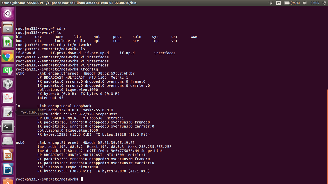Click 'if-down.d' in the listing
The width and height of the screenshot is (328, 184).
(x=25, y=53)
